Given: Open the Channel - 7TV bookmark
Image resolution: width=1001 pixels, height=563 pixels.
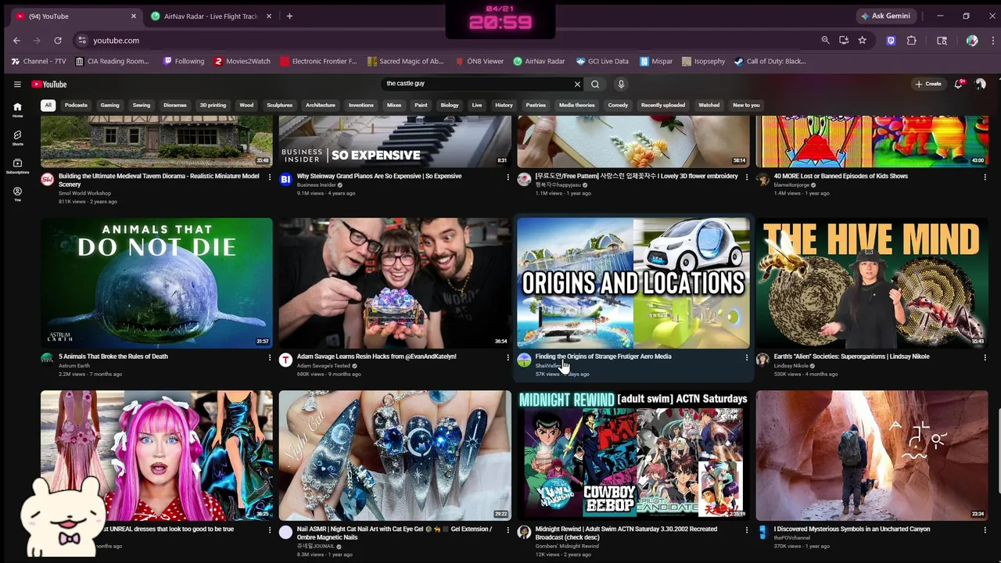Looking at the screenshot, I should pos(38,61).
